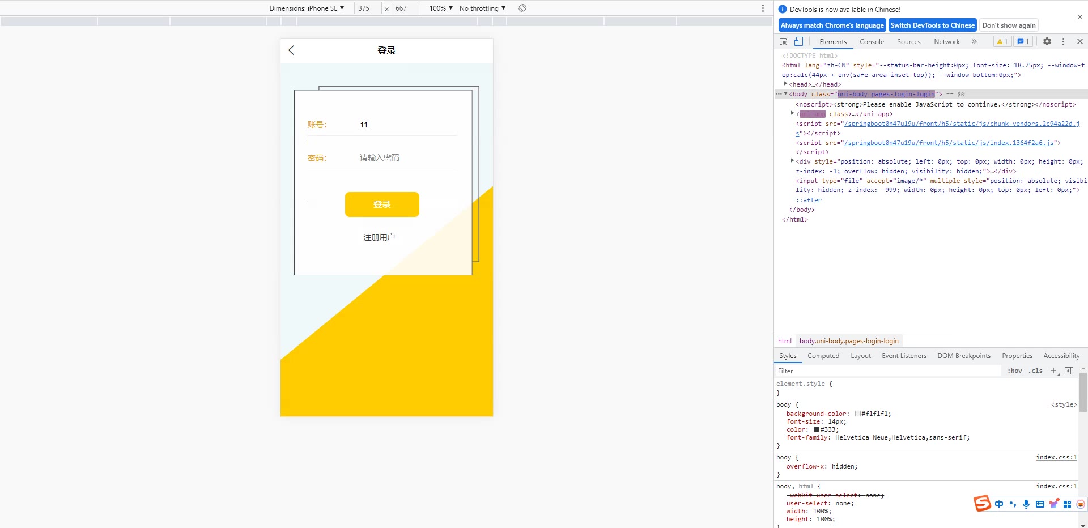This screenshot has height=528, width=1088.
Task: Open the Dimensions iPhone SE dropdown
Action: pos(307,8)
